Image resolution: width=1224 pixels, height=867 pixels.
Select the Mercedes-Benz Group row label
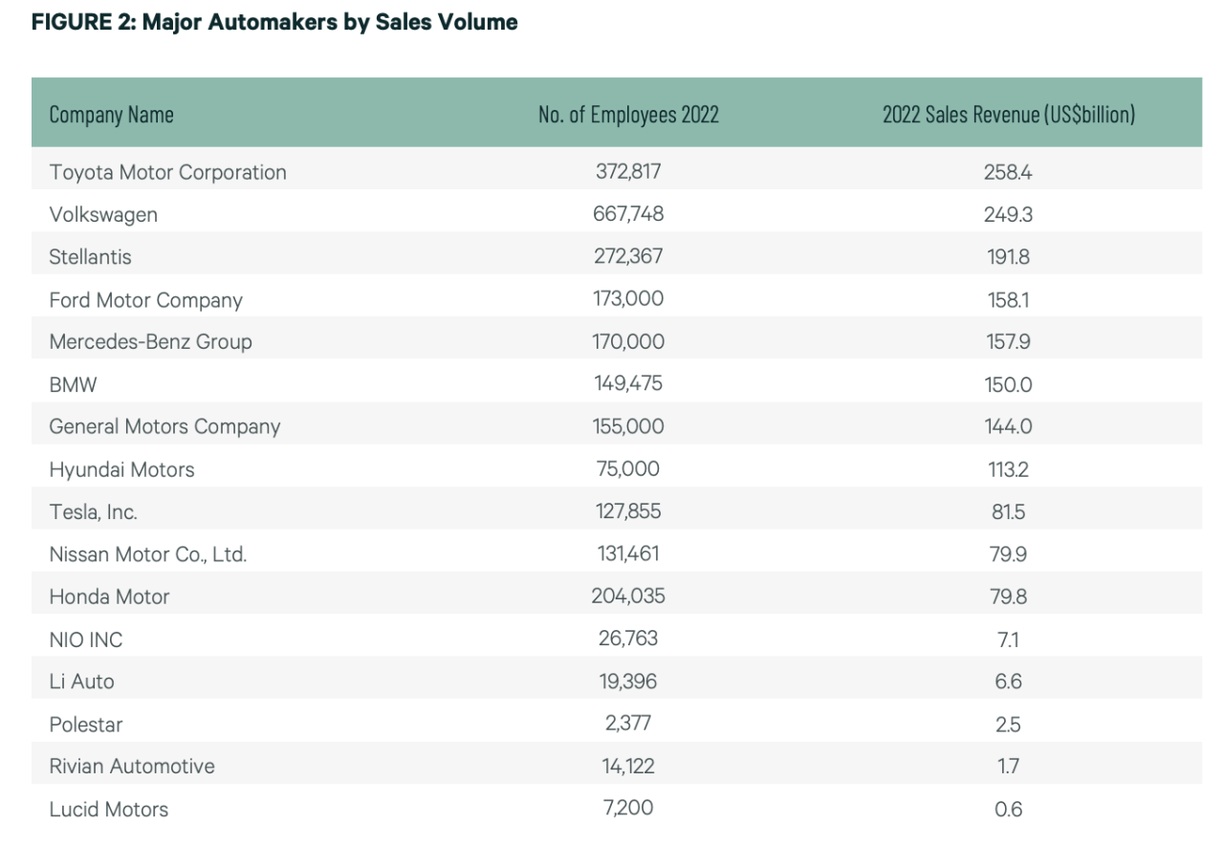click(150, 342)
